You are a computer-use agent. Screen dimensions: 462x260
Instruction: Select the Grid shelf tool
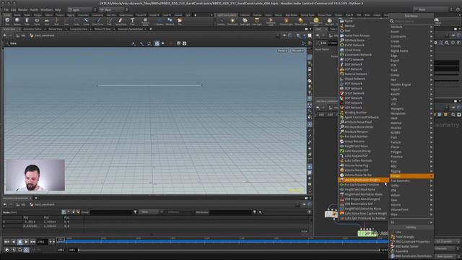point(46,21)
